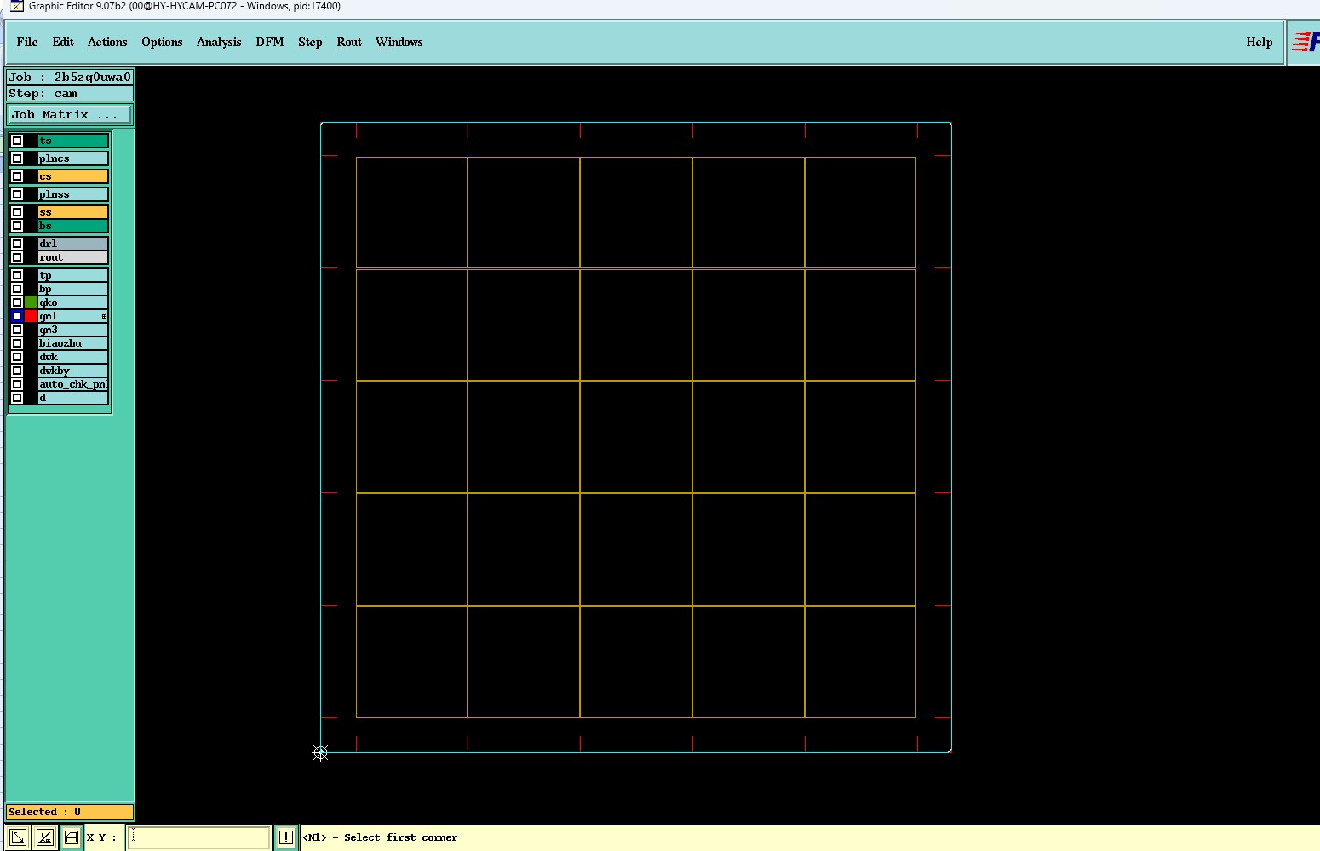Click the Selected : 0 status box
This screenshot has height=851, width=1320.
pos(70,812)
